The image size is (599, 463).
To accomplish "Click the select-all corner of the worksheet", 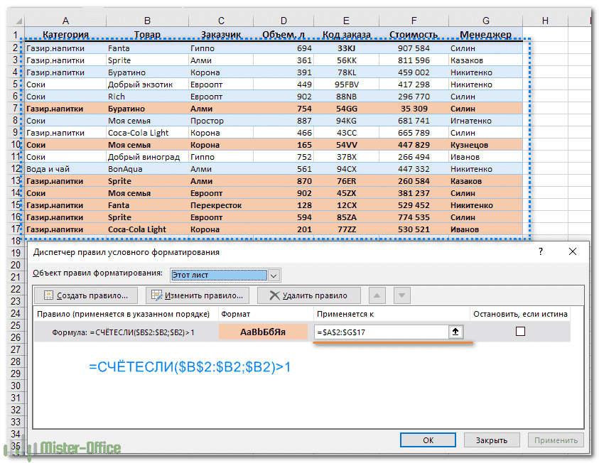I will coord(12,21).
